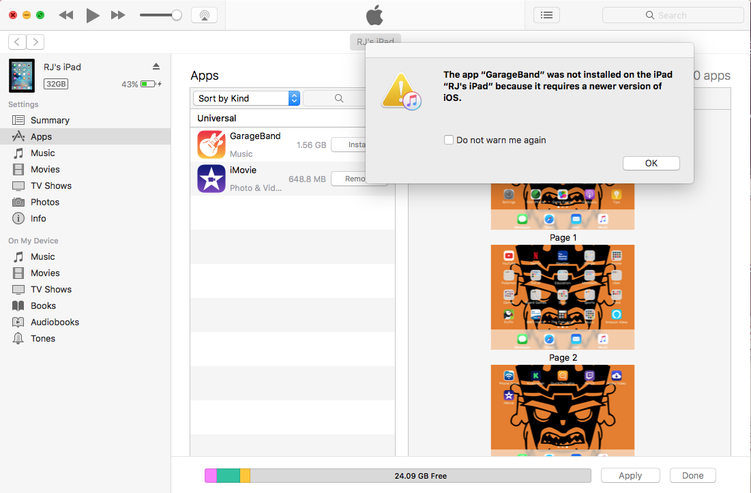Dismiss the alert with OK
The height and width of the screenshot is (493, 751).
(651, 163)
